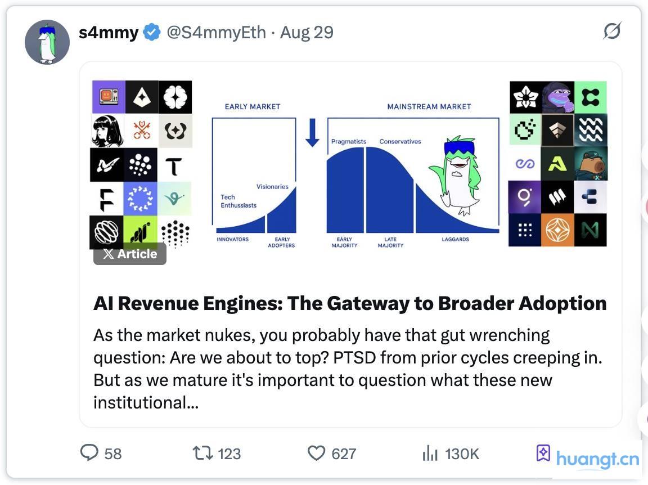
Task: Click the slashed-circle icon at top right
Action: (611, 32)
